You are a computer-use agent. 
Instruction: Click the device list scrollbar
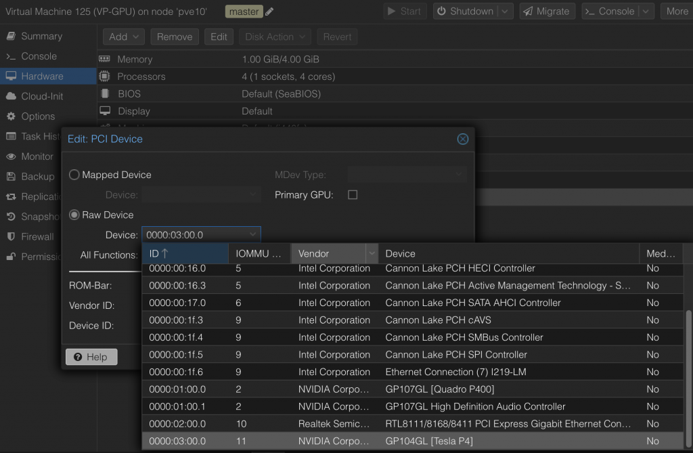click(688, 380)
